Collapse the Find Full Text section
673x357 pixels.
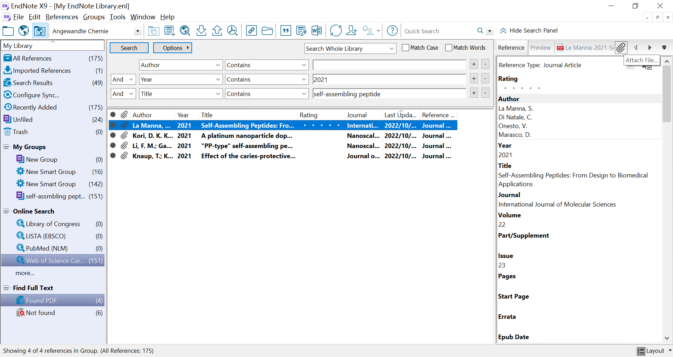tap(6, 288)
